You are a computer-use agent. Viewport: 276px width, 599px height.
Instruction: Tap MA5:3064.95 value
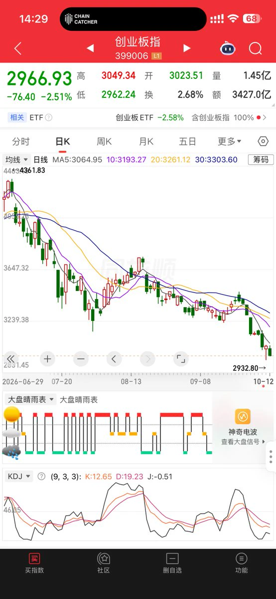click(77, 160)
